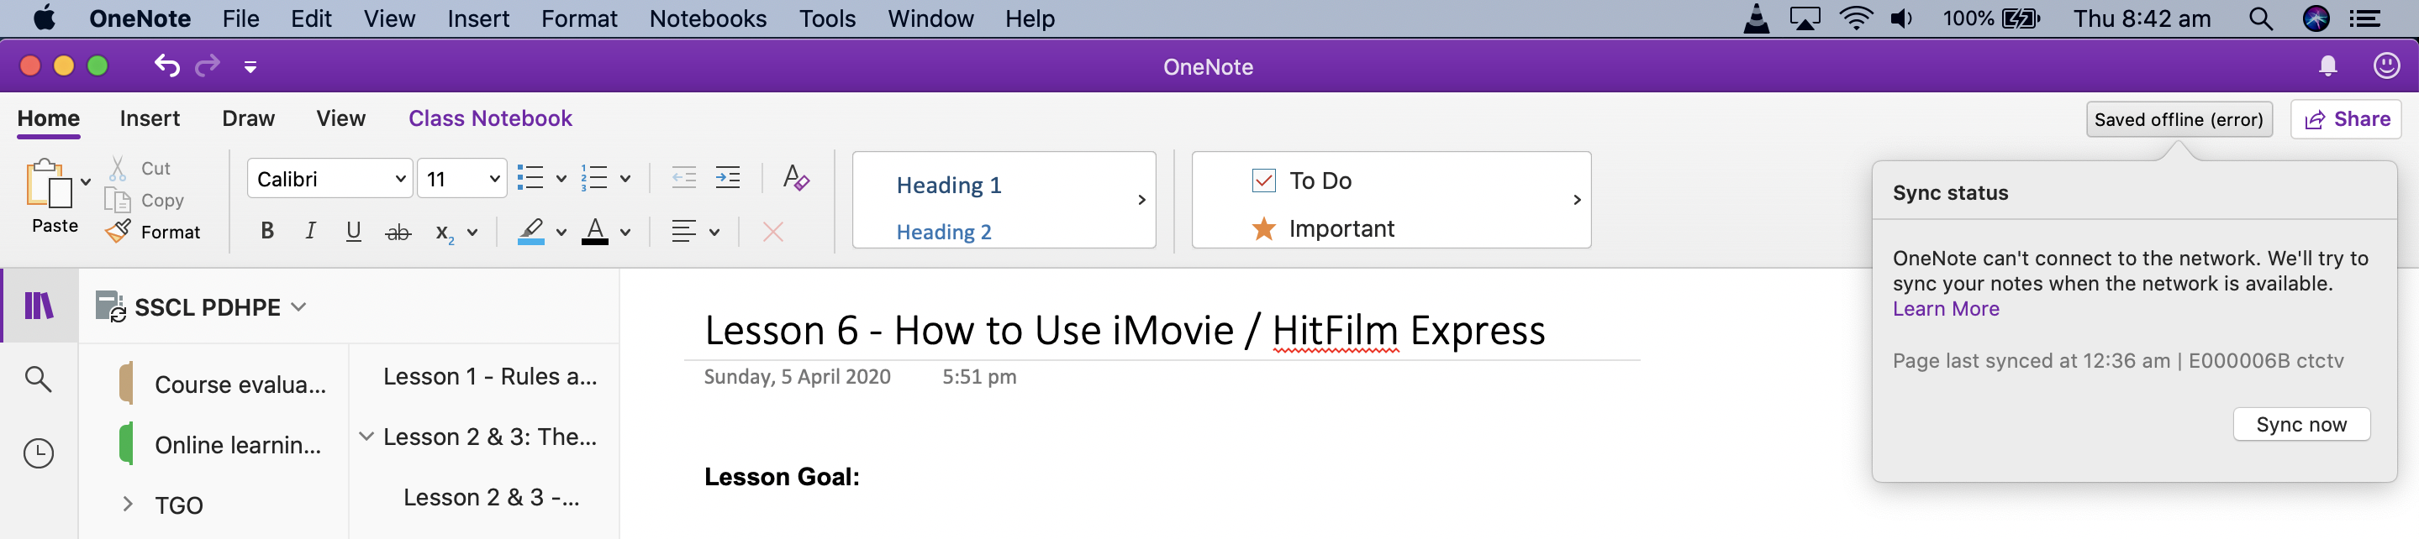This screenshot has width=2419, height=539.
Task: Toggle strikethrough formatting
Action: pos(398,233)
